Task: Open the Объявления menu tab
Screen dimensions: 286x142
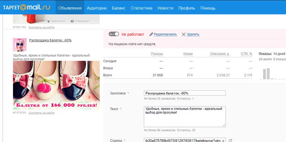Action: pyautogui.click(x=70, y=8)
